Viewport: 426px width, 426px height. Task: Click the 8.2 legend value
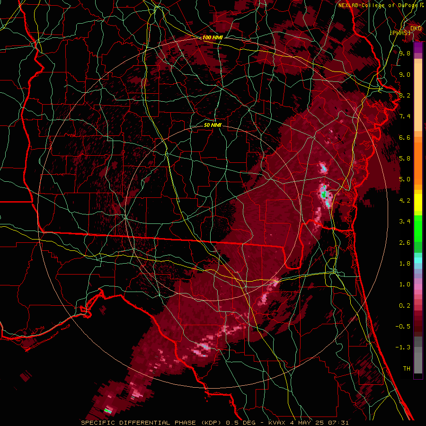405,95
